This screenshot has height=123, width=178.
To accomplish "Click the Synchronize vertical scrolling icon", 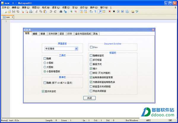I will pyautogui.click(x=81, y=12).
